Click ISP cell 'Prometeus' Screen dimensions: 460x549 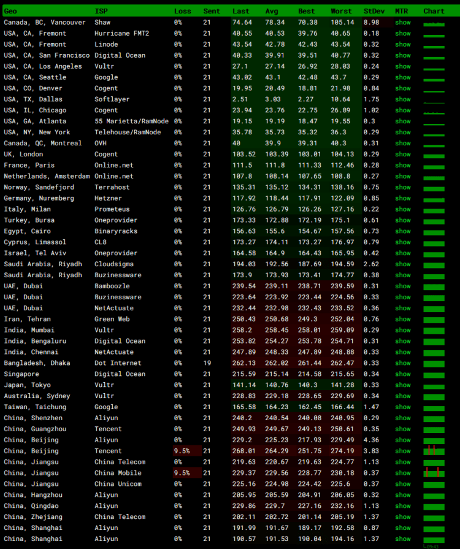[x=112, y=209]
